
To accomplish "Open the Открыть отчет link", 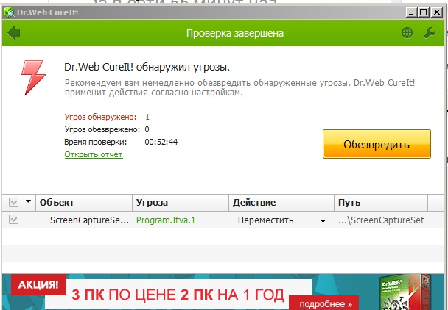I will coord(94,154).
